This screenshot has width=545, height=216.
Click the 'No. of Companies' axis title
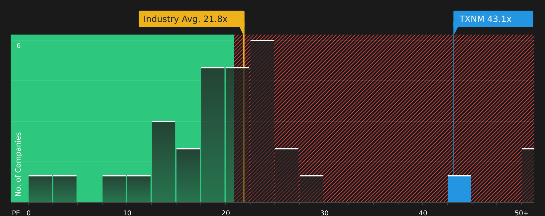[18, 164]
